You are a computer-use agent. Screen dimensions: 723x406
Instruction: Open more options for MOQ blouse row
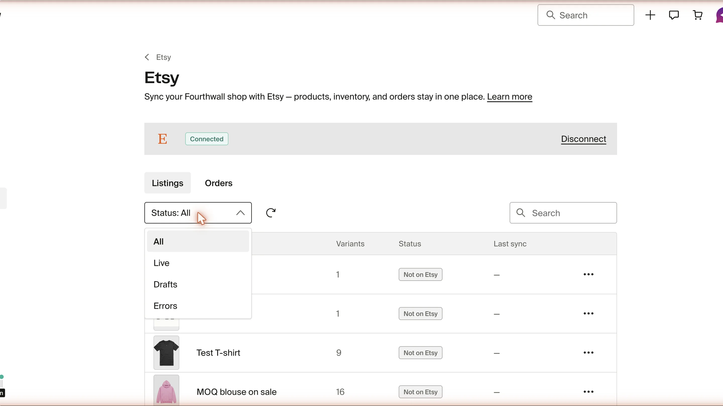click(588, 392)
